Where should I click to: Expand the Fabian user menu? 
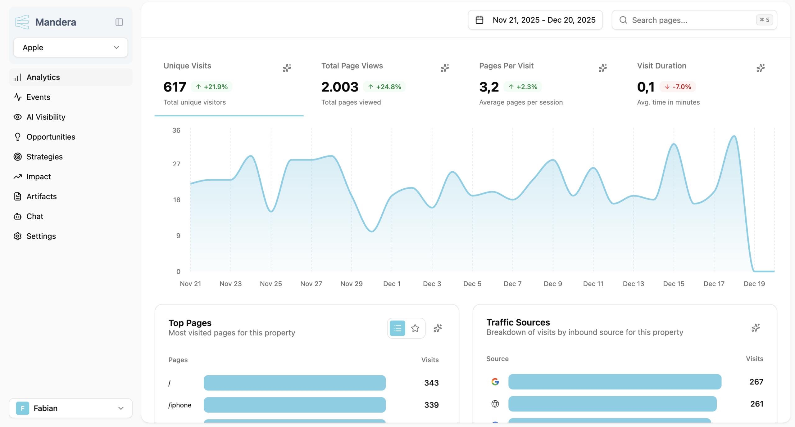point(70,408)
